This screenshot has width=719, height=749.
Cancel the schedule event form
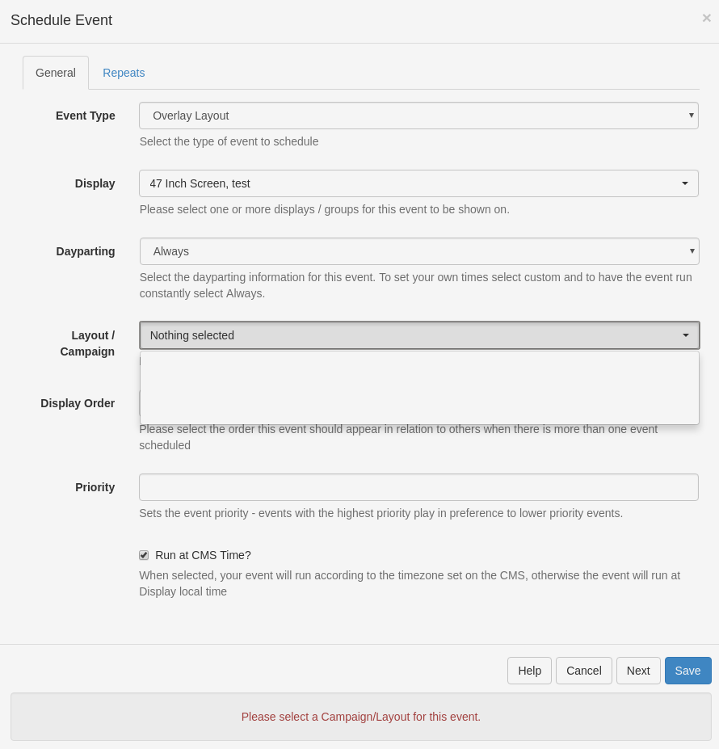tap(584, 671)
